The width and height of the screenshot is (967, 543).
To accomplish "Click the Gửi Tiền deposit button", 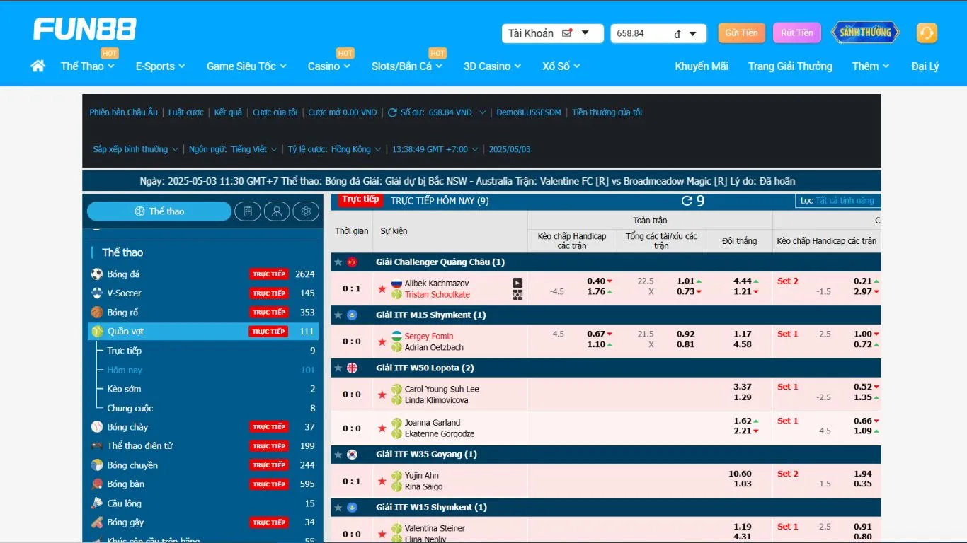I will point(741,33).
